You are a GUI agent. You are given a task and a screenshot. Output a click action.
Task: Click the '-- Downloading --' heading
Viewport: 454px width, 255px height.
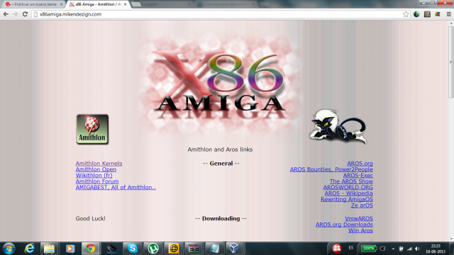(221, 219)
